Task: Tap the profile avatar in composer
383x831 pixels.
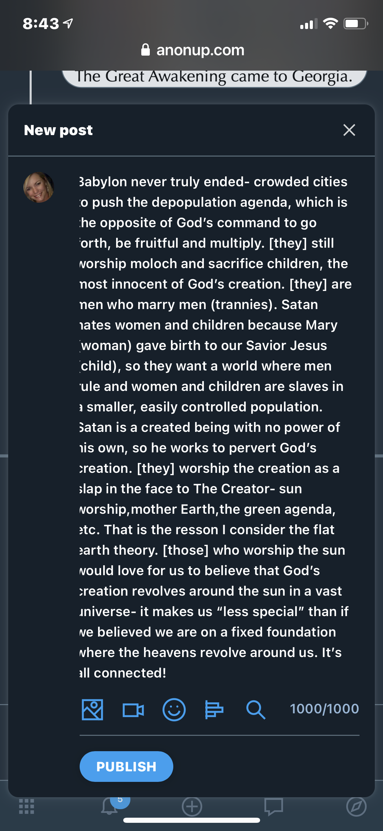Action: tap(38, 187)
